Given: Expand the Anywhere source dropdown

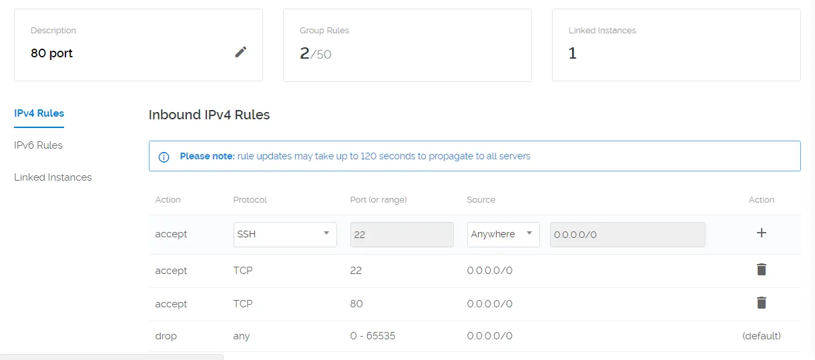Looking at the screenshot, I should coord(503,234).
